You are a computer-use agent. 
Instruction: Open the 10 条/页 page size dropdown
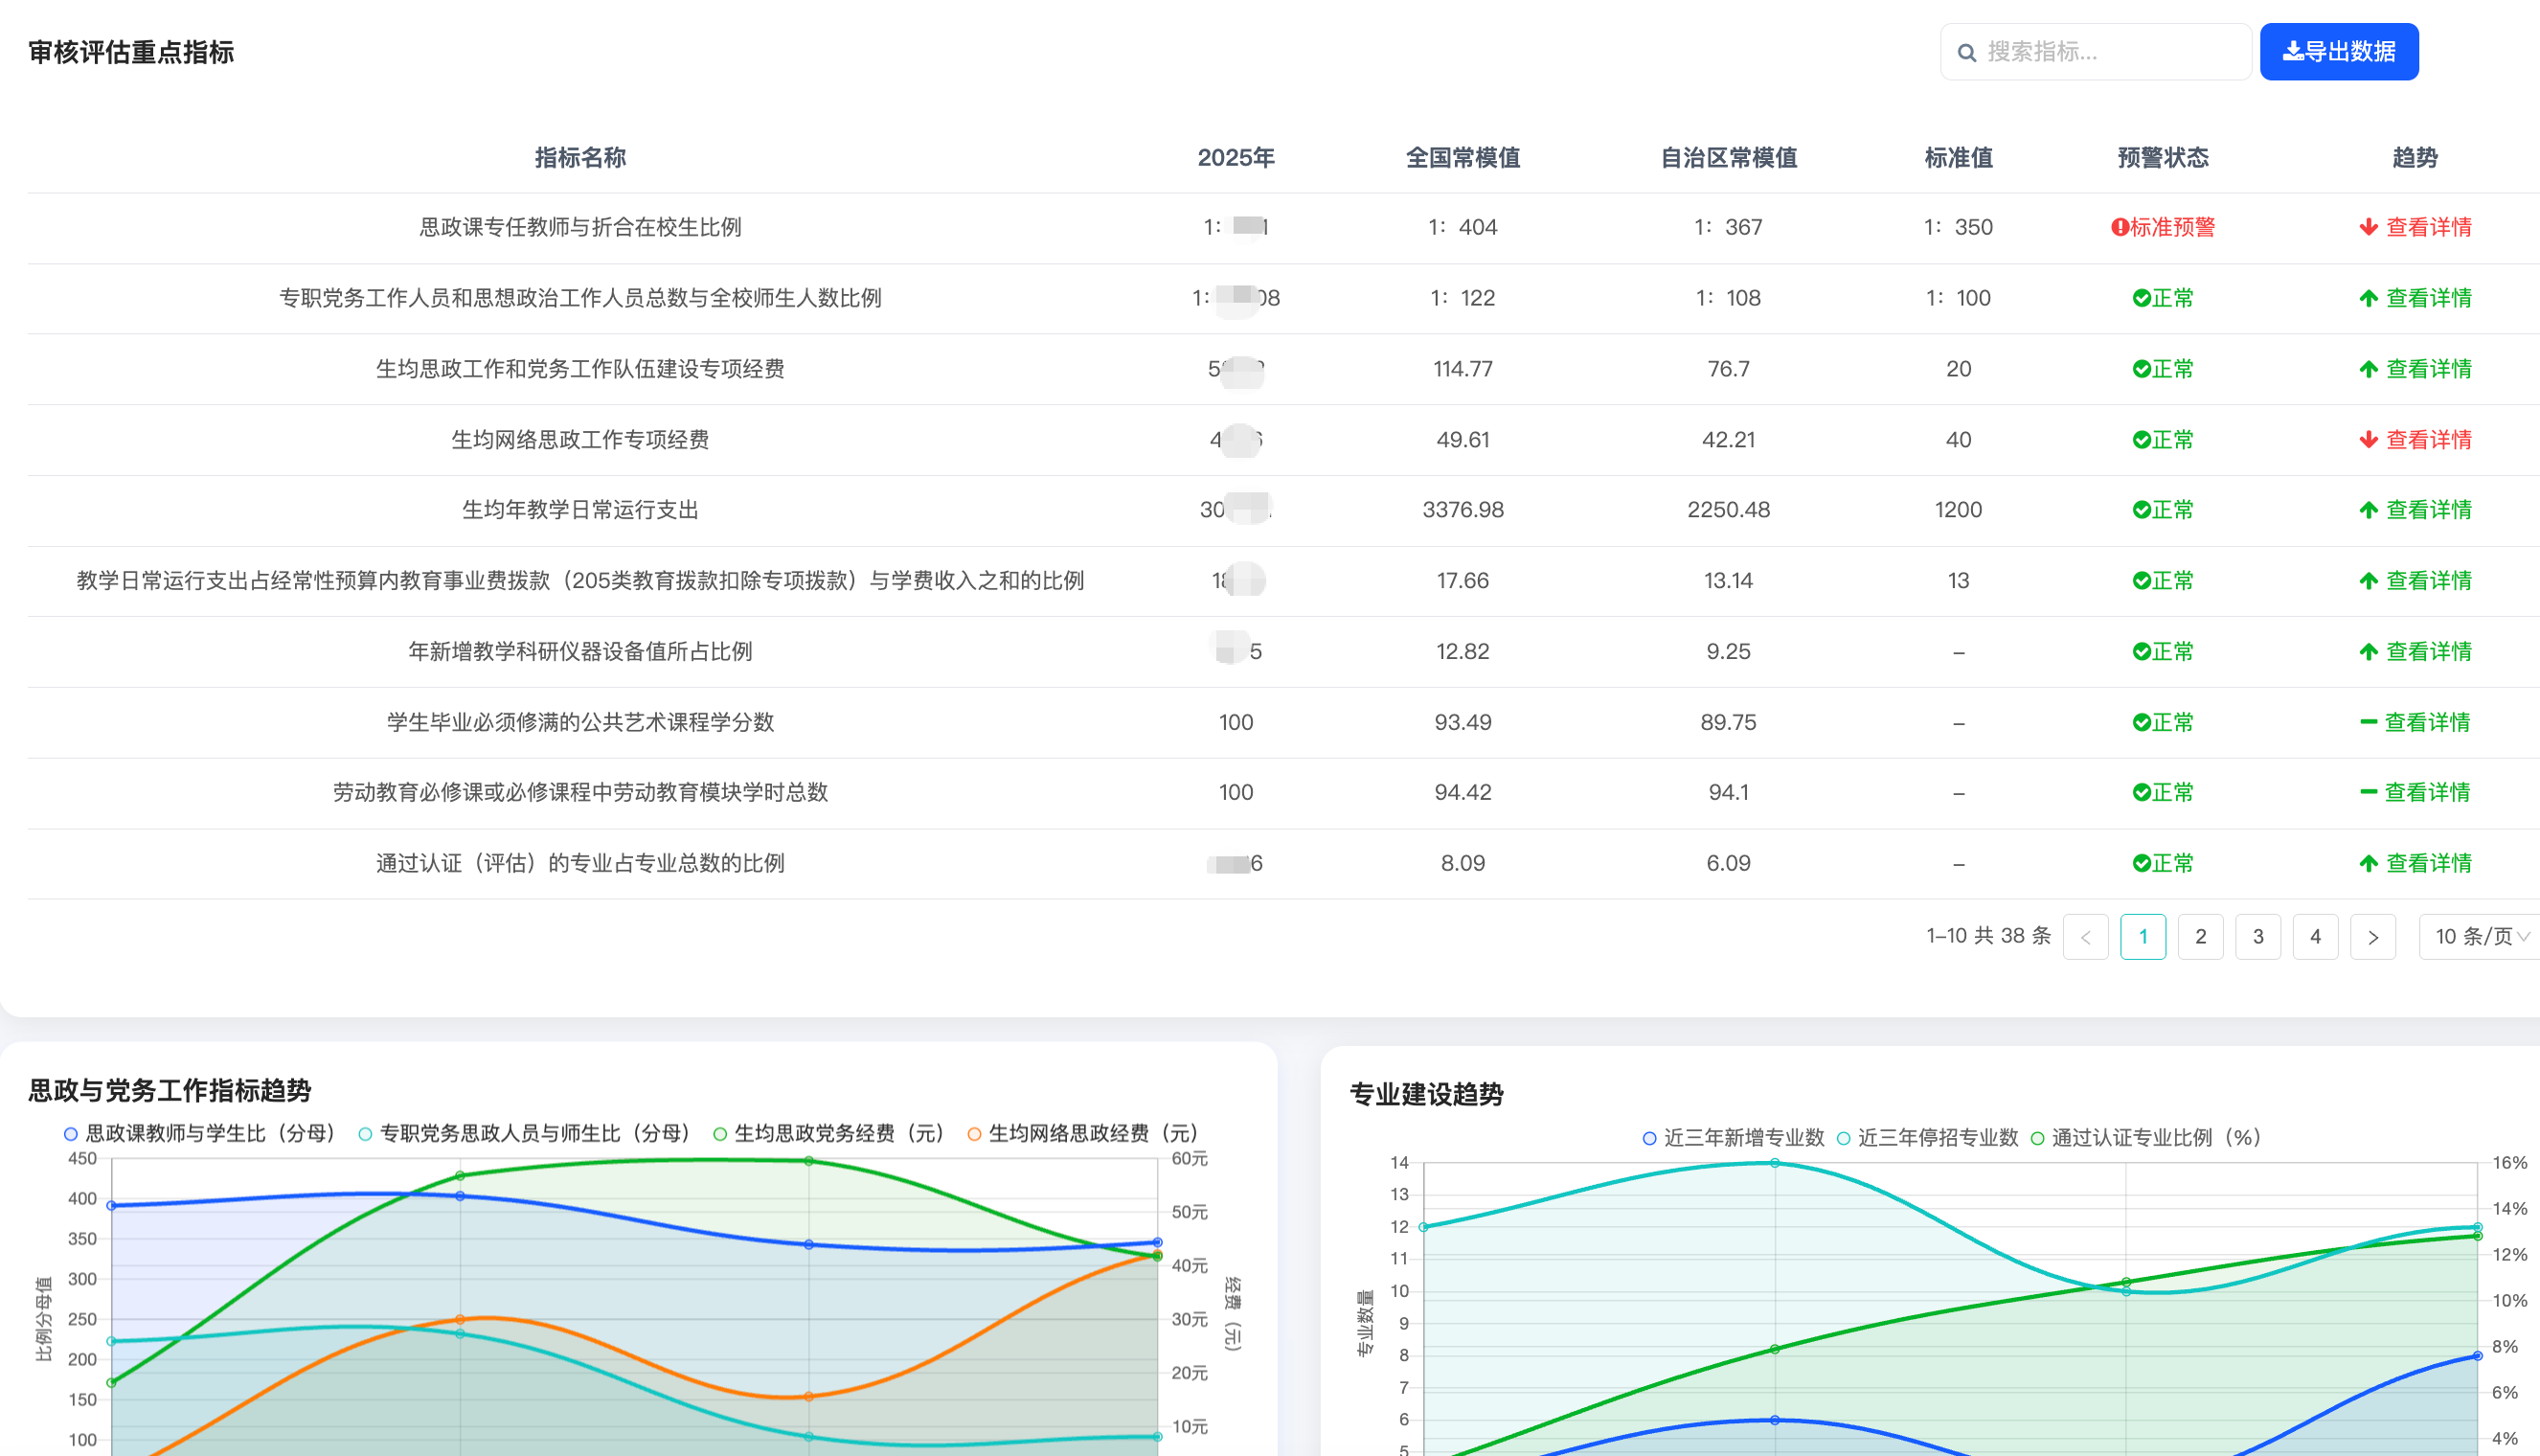(x=2479, y=936)
